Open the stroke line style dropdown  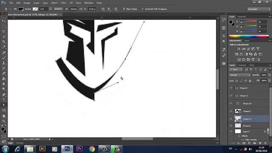pos(58,9)
